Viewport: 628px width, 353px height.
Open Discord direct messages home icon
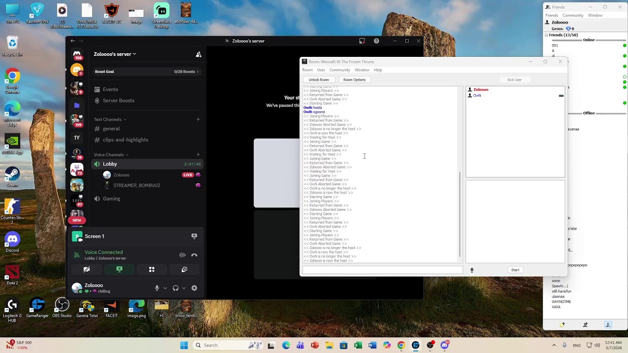click(77, 54)
